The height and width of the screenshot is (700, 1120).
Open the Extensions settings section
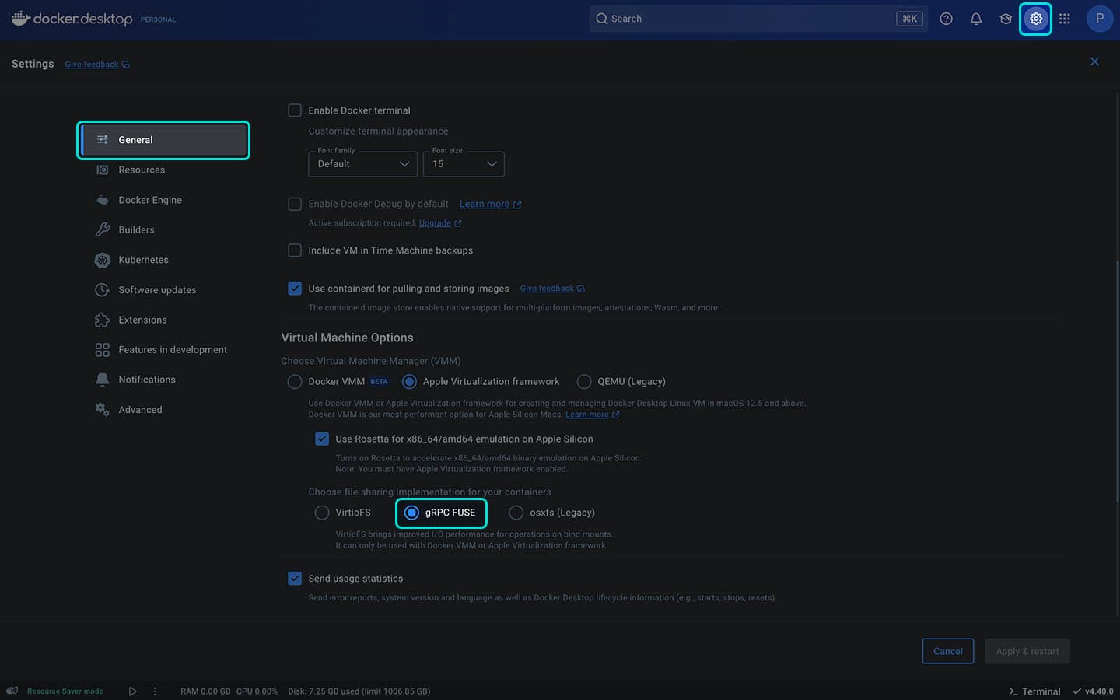point(142,319)
